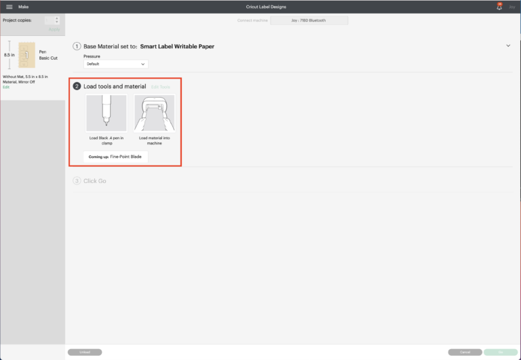Click the step 1 number badge
The height and width of the screenshot is (360, 521).
click(77, 46)
